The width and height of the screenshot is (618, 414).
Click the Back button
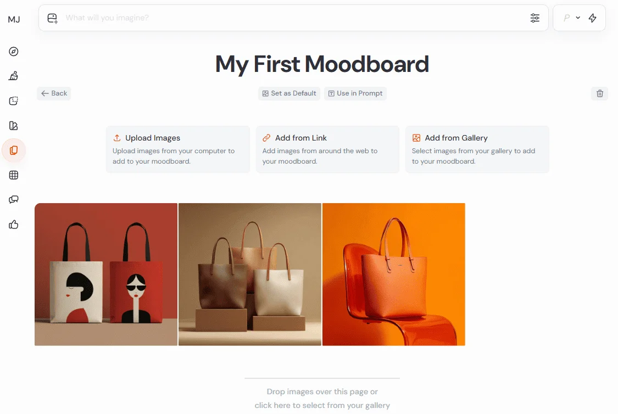click(x=54, y=93)
